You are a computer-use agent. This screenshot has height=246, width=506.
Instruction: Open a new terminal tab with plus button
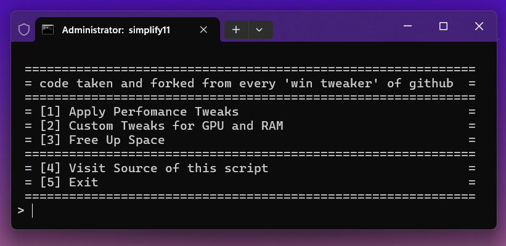tap(236, 29)
